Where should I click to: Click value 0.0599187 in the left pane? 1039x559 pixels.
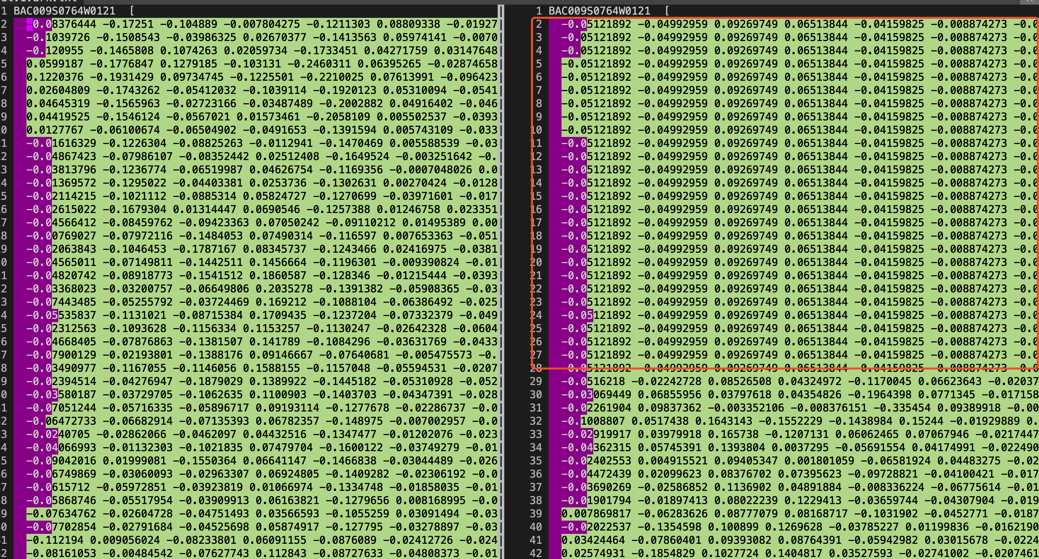55,64
